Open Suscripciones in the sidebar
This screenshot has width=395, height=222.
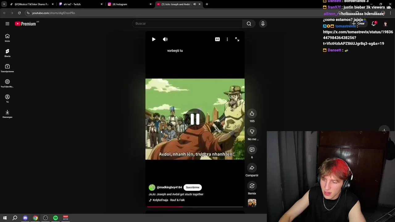click(7, 68)
